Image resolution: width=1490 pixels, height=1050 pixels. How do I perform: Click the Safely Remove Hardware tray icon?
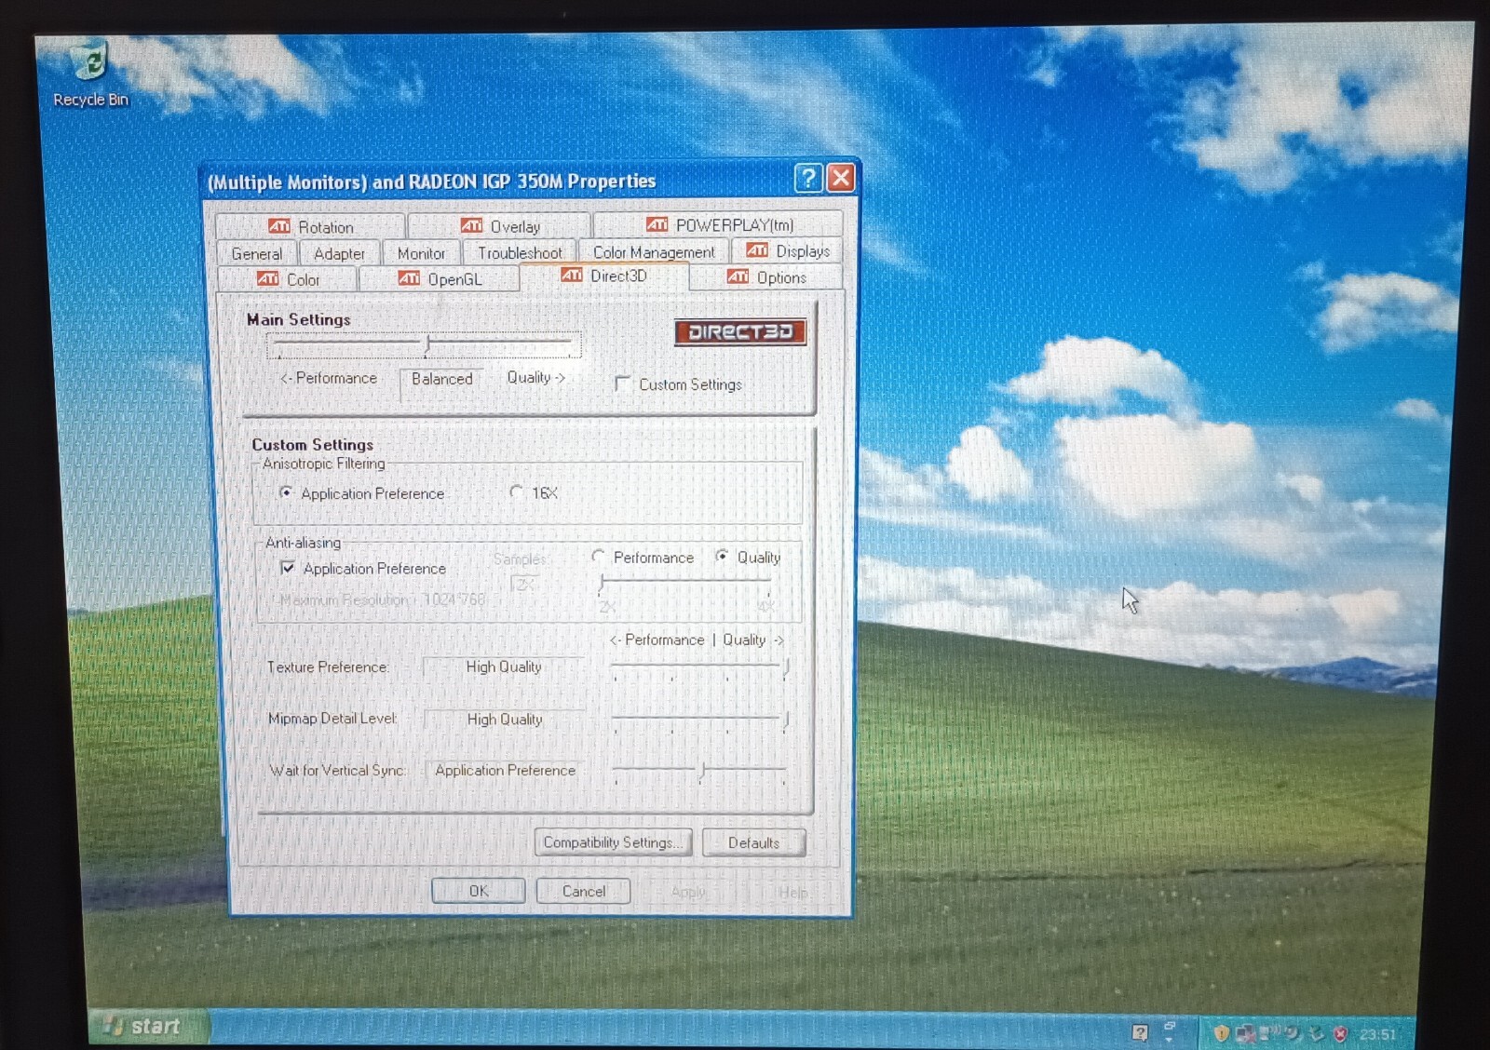(1316, 1032)
